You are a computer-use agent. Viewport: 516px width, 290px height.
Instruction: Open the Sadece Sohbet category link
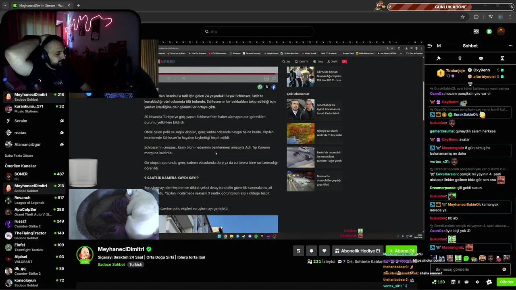pos(111,265)
